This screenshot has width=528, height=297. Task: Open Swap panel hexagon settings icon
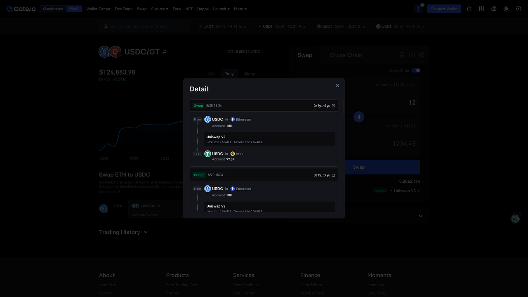click(422, 55)
